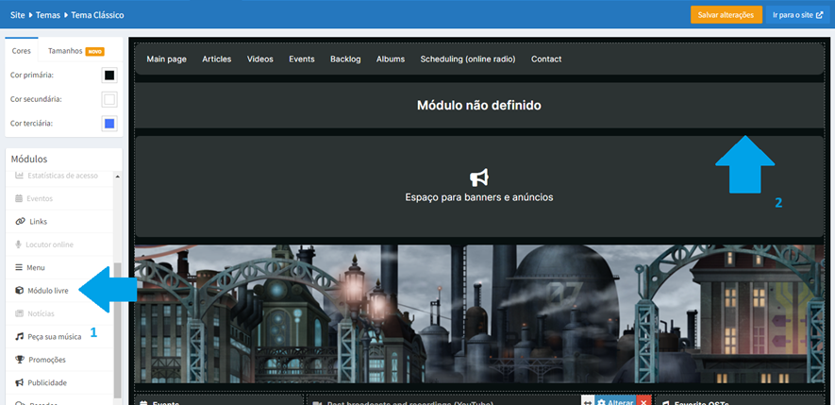Click the Peça sua música note icon
This screenshot has width=835, height=405.
pyautogui.click(x=19, y=337)
